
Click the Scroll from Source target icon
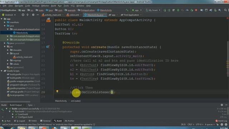pyautogui.click(x=23, y=15)
